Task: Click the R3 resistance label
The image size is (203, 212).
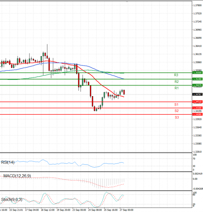Action: (176, 75)
